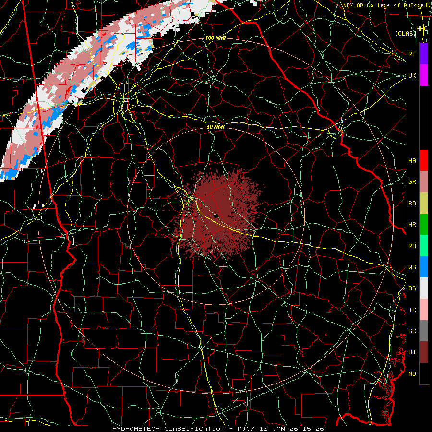Click the GR legend label

click(412, 182)
